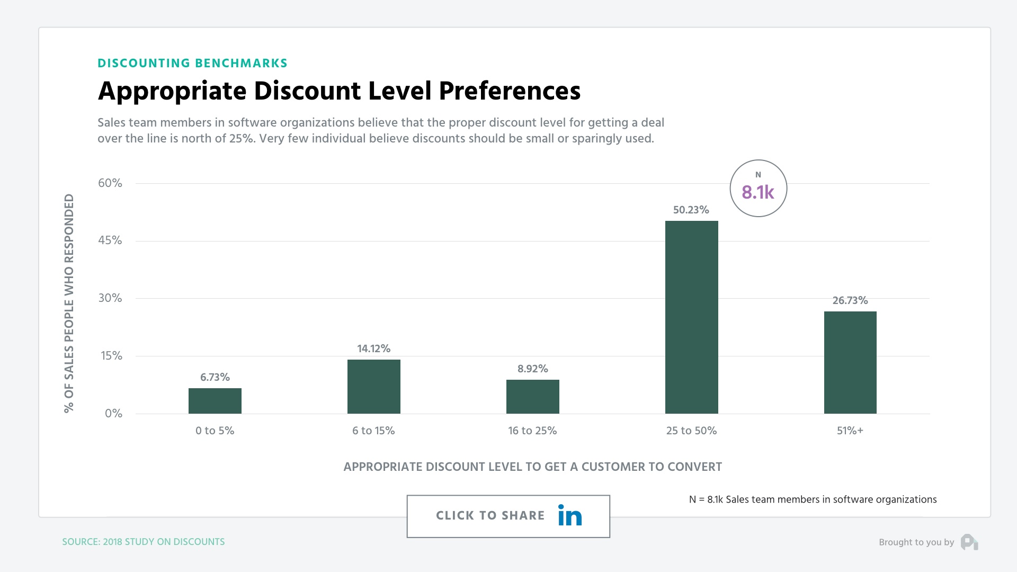Screen dimensions: 1017x572
Task: Click the Source: 2018 Study on Discounts text
Action: [143, 542]
